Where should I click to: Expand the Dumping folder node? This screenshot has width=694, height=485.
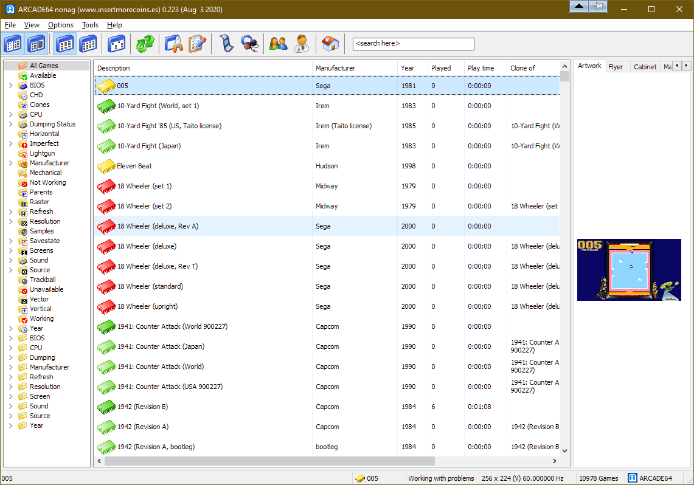click(x=10, y=357)
